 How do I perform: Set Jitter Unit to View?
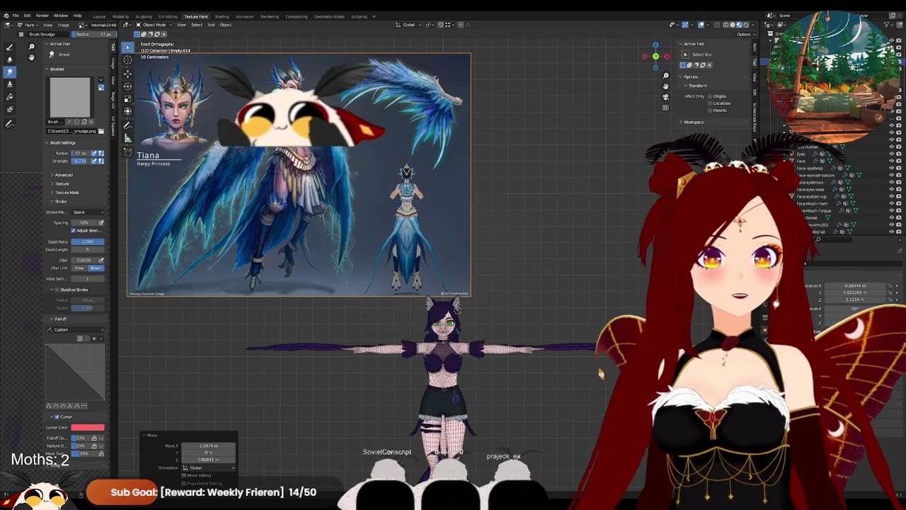[79, 268]
